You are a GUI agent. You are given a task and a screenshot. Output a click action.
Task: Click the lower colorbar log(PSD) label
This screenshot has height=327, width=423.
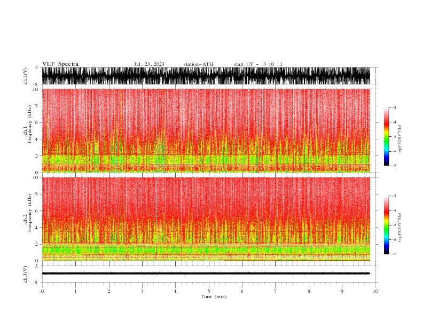click(x=399, y=228)
